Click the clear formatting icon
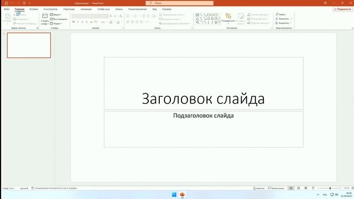 pyautogui.click(x=121, y=16)
